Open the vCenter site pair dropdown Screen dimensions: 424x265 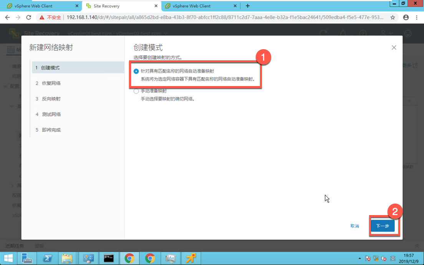point(118,33)
